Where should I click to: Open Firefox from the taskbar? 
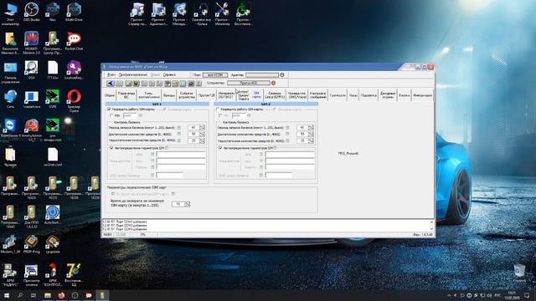(61, 295)
